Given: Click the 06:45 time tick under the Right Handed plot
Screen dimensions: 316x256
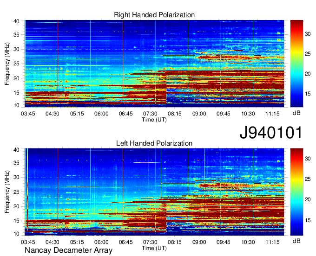Looking at the screenshot, I should 126,114.
